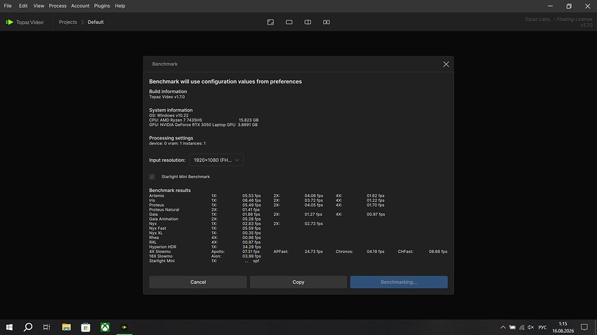
Task: Click the network tray icon
Action: tap(522, 327)
